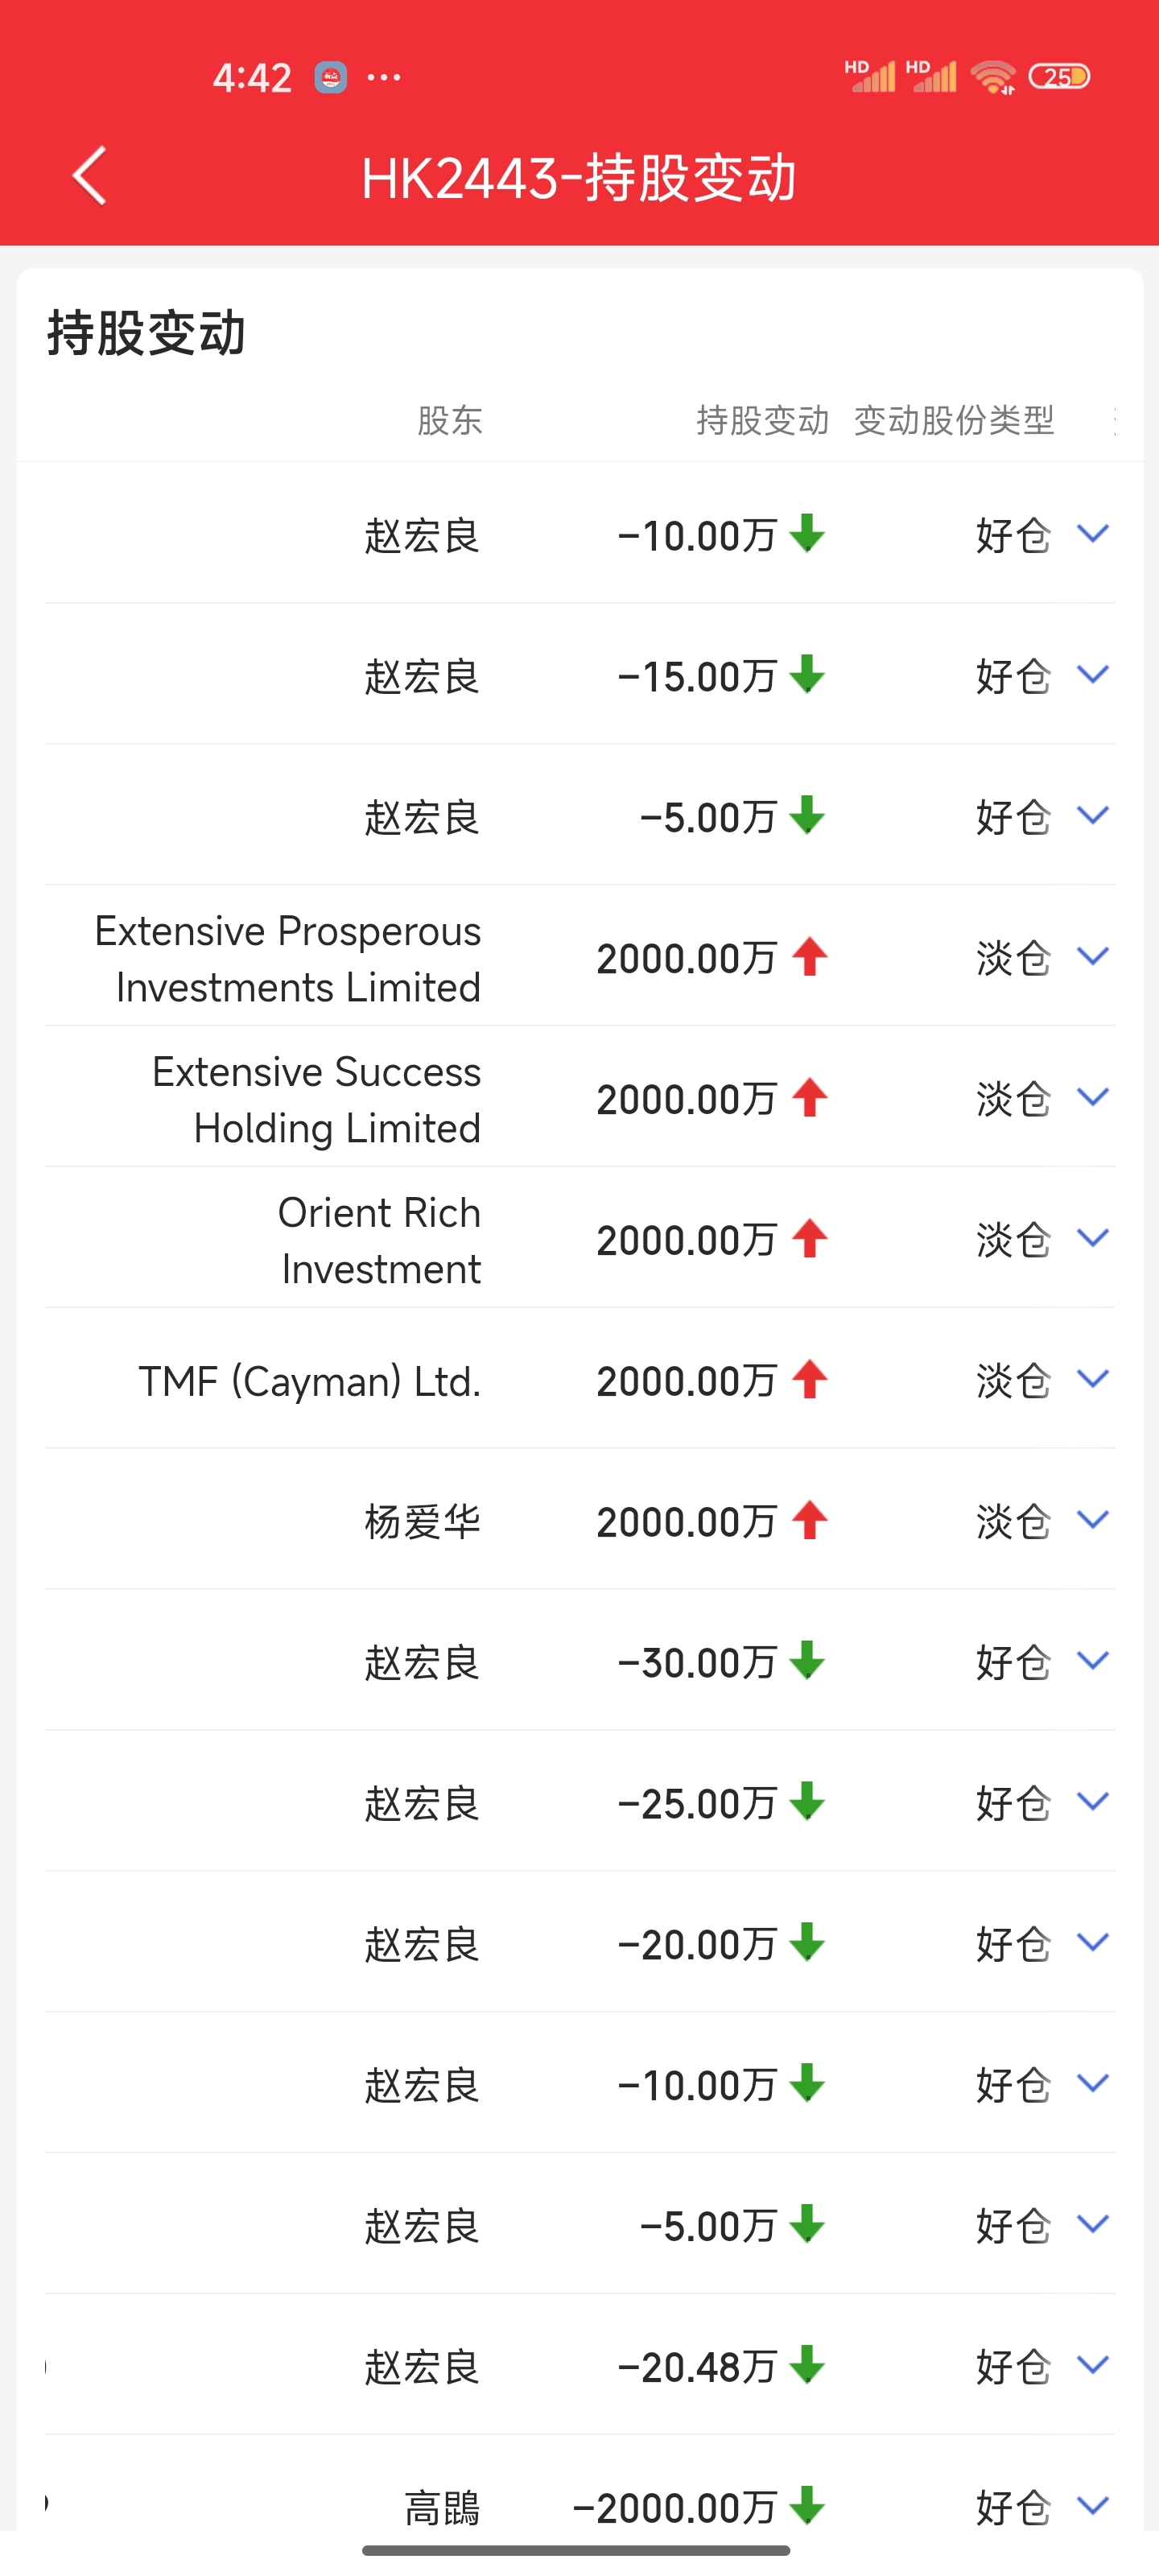1159x2576 pixels.
Task: Select the 变动股份类型 column header
Action: click(x=954, y=421)
